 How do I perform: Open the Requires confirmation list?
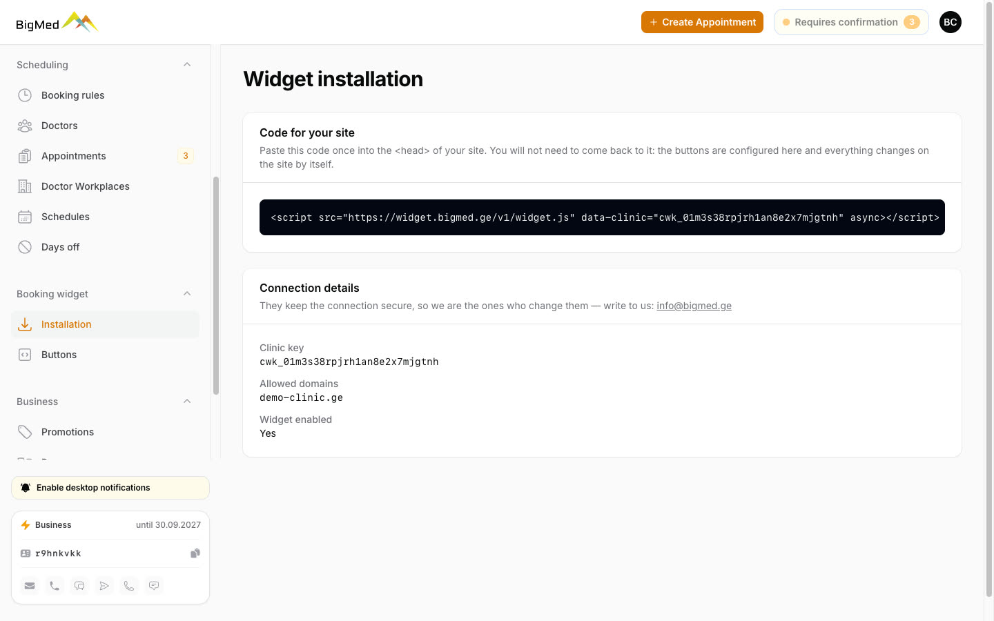click(x=851, y=22)
